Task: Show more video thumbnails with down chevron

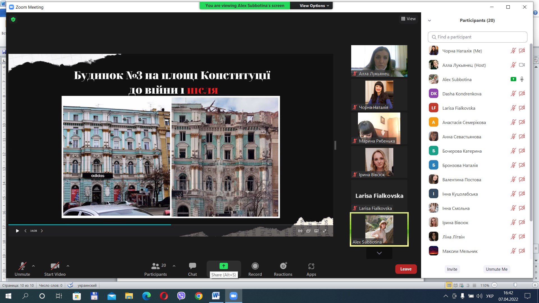Action: [379, 253]
